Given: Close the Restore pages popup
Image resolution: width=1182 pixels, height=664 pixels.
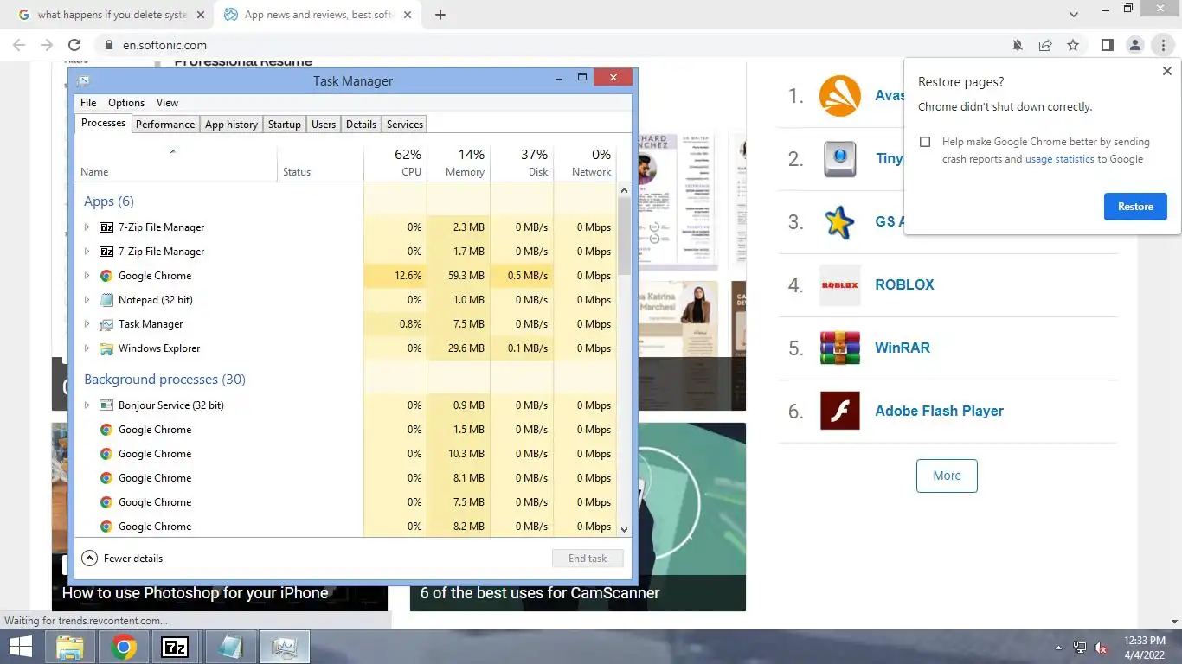Looking at the screenshot, I should (x=1166, y=72).
